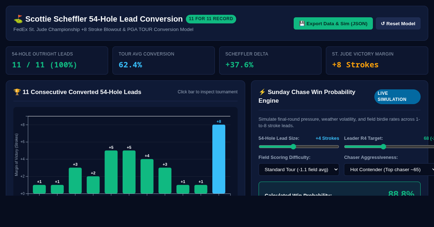Viewport: 434px width, 227px height.
Task: Click the St. Jude Victory Margin +8 Strokes value
Action: (x=355, y=65)
